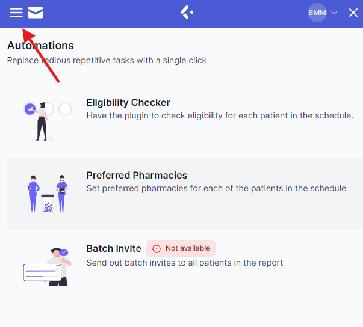Screen dimensions: 363x327
Task: Click the set preferred pharmacies description
Action: tap(216, 188)
